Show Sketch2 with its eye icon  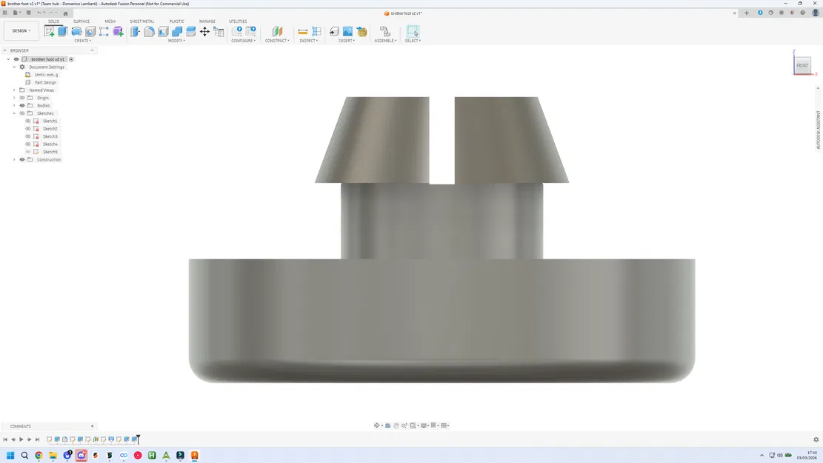pyautogui.click(x=28, y=129)
